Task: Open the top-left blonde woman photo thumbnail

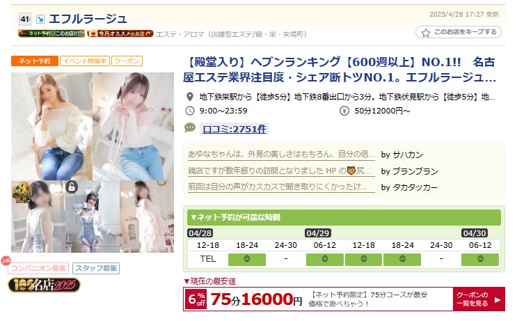Action: tap(51, 126)
